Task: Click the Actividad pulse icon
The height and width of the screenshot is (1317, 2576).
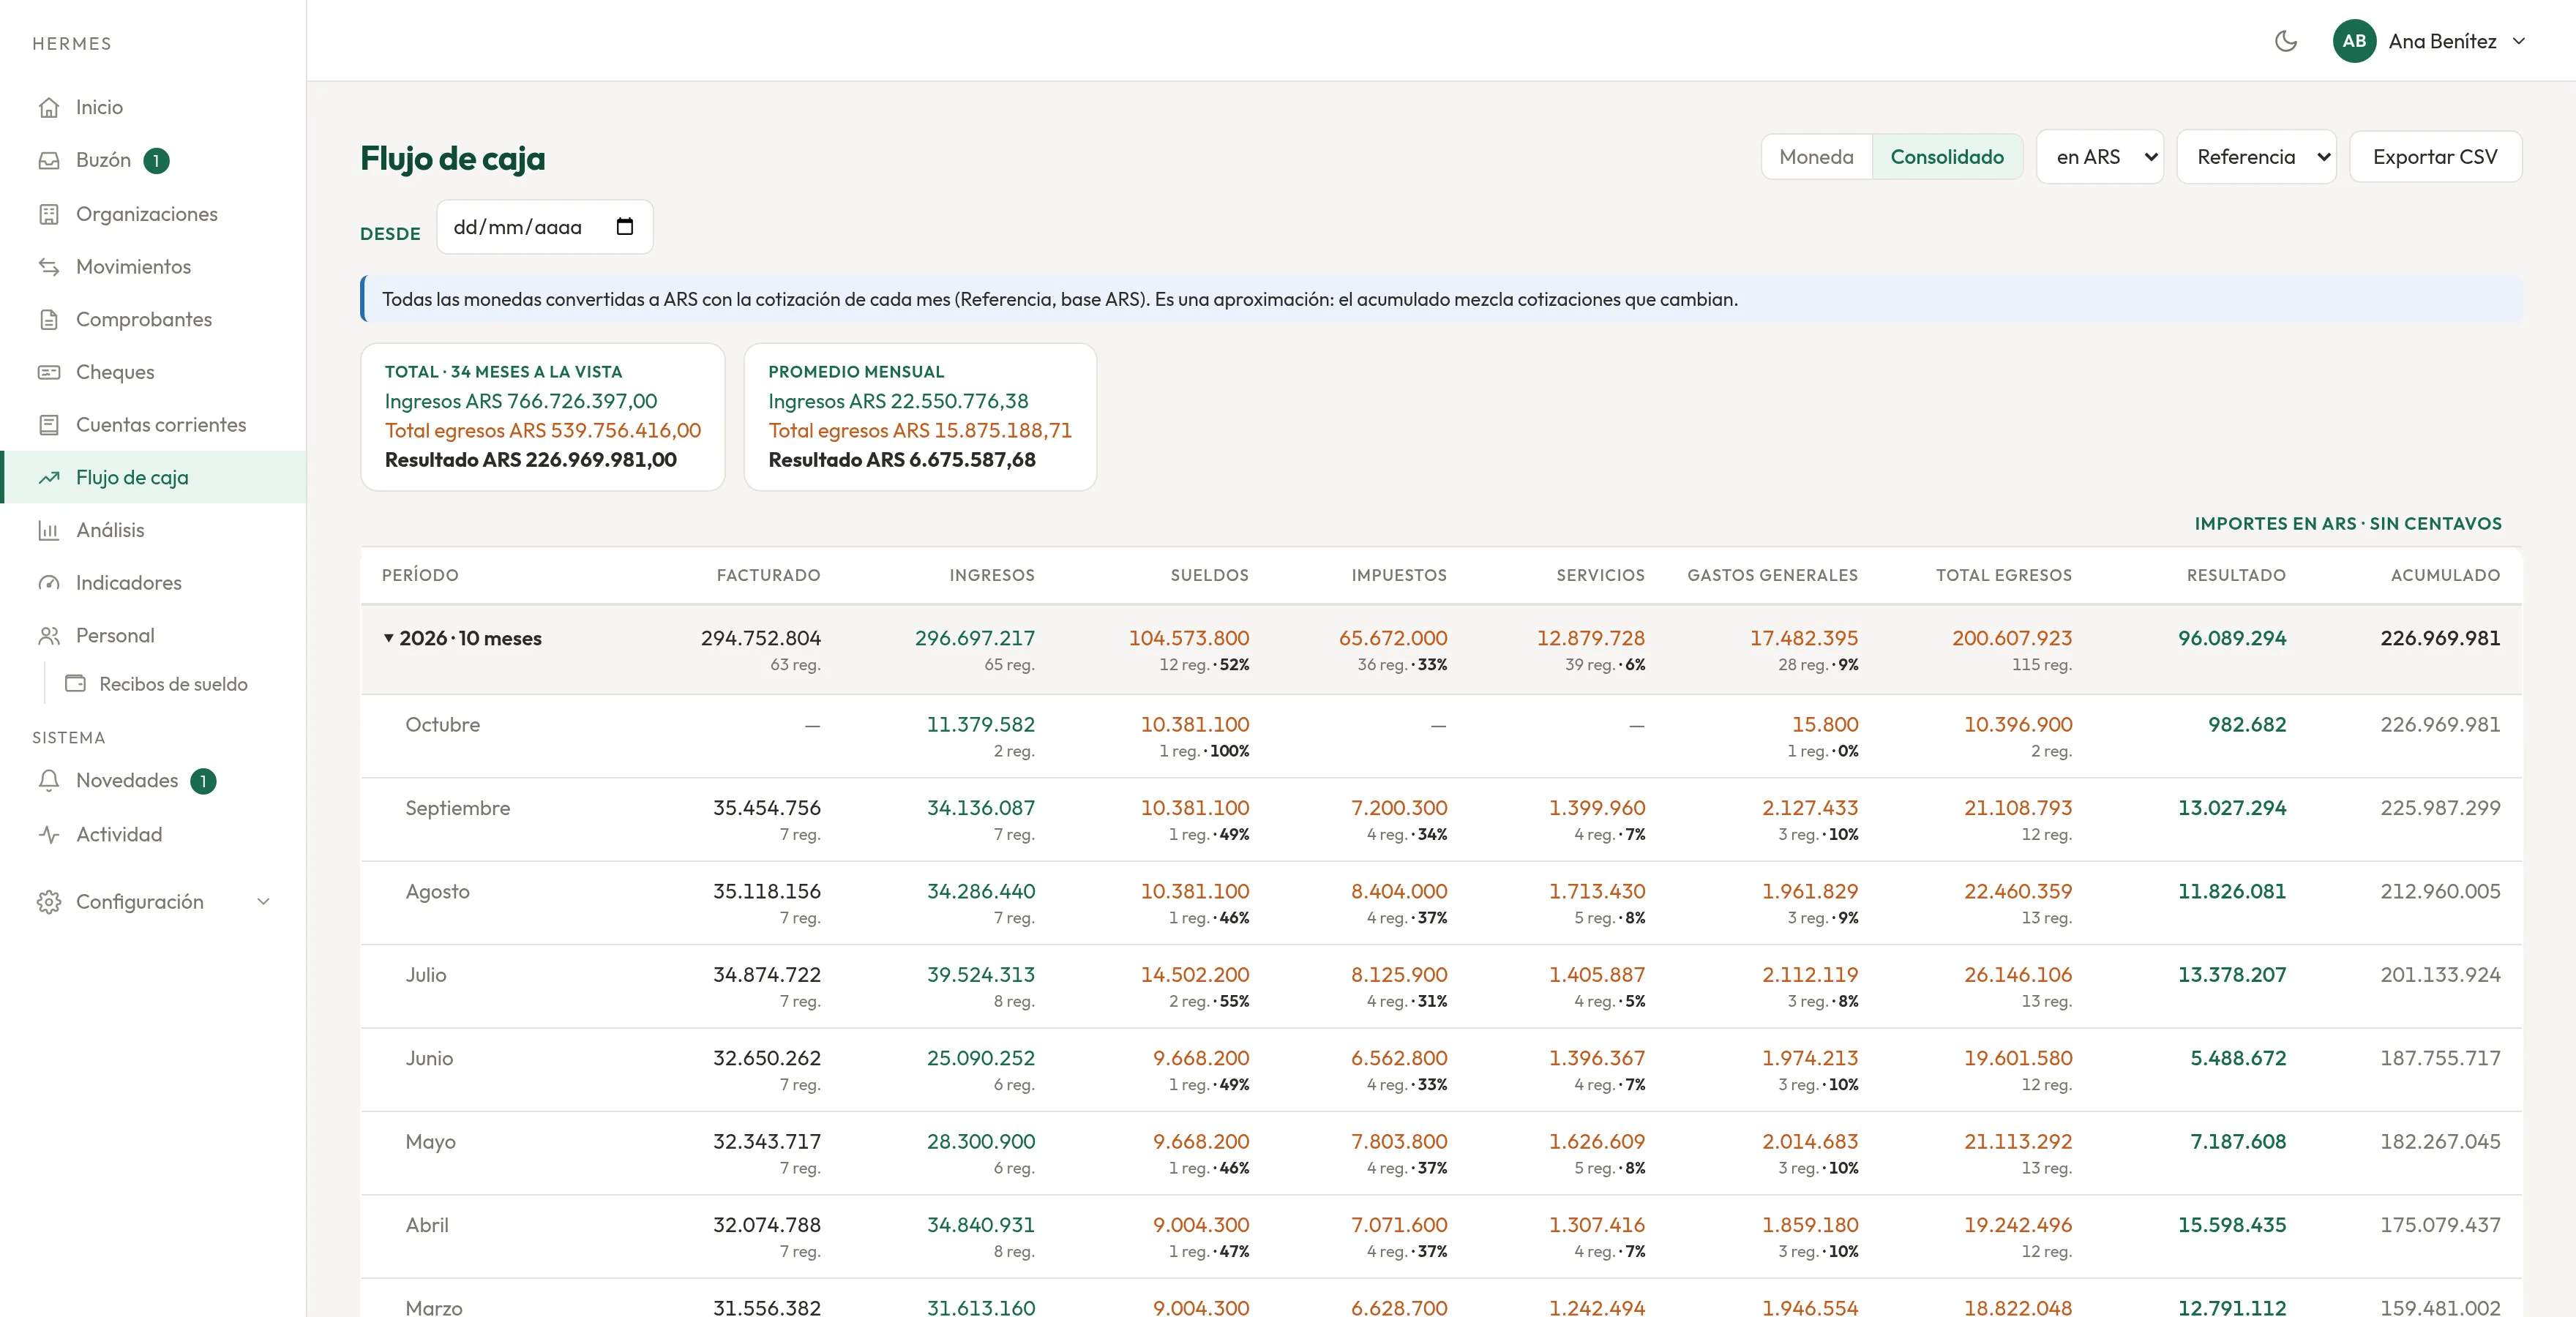Action: point(49,834)
